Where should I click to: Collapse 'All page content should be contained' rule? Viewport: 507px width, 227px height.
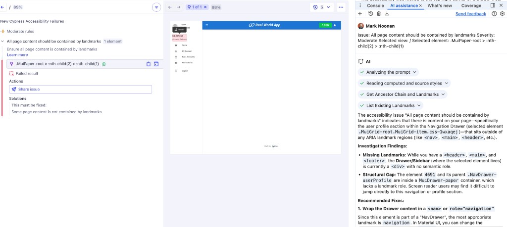(2, 42)
